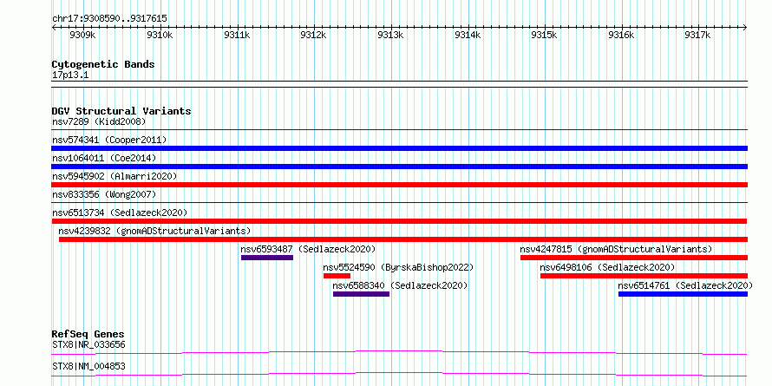Click the DGV Structural Variants track title

pos(121,111)
